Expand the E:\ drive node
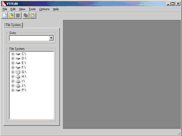This screenshot has height=136, width=182. [13, 63]
